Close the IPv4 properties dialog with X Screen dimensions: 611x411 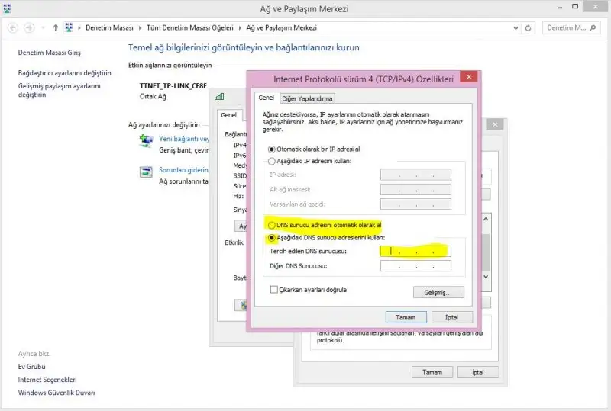click(469, 78)
